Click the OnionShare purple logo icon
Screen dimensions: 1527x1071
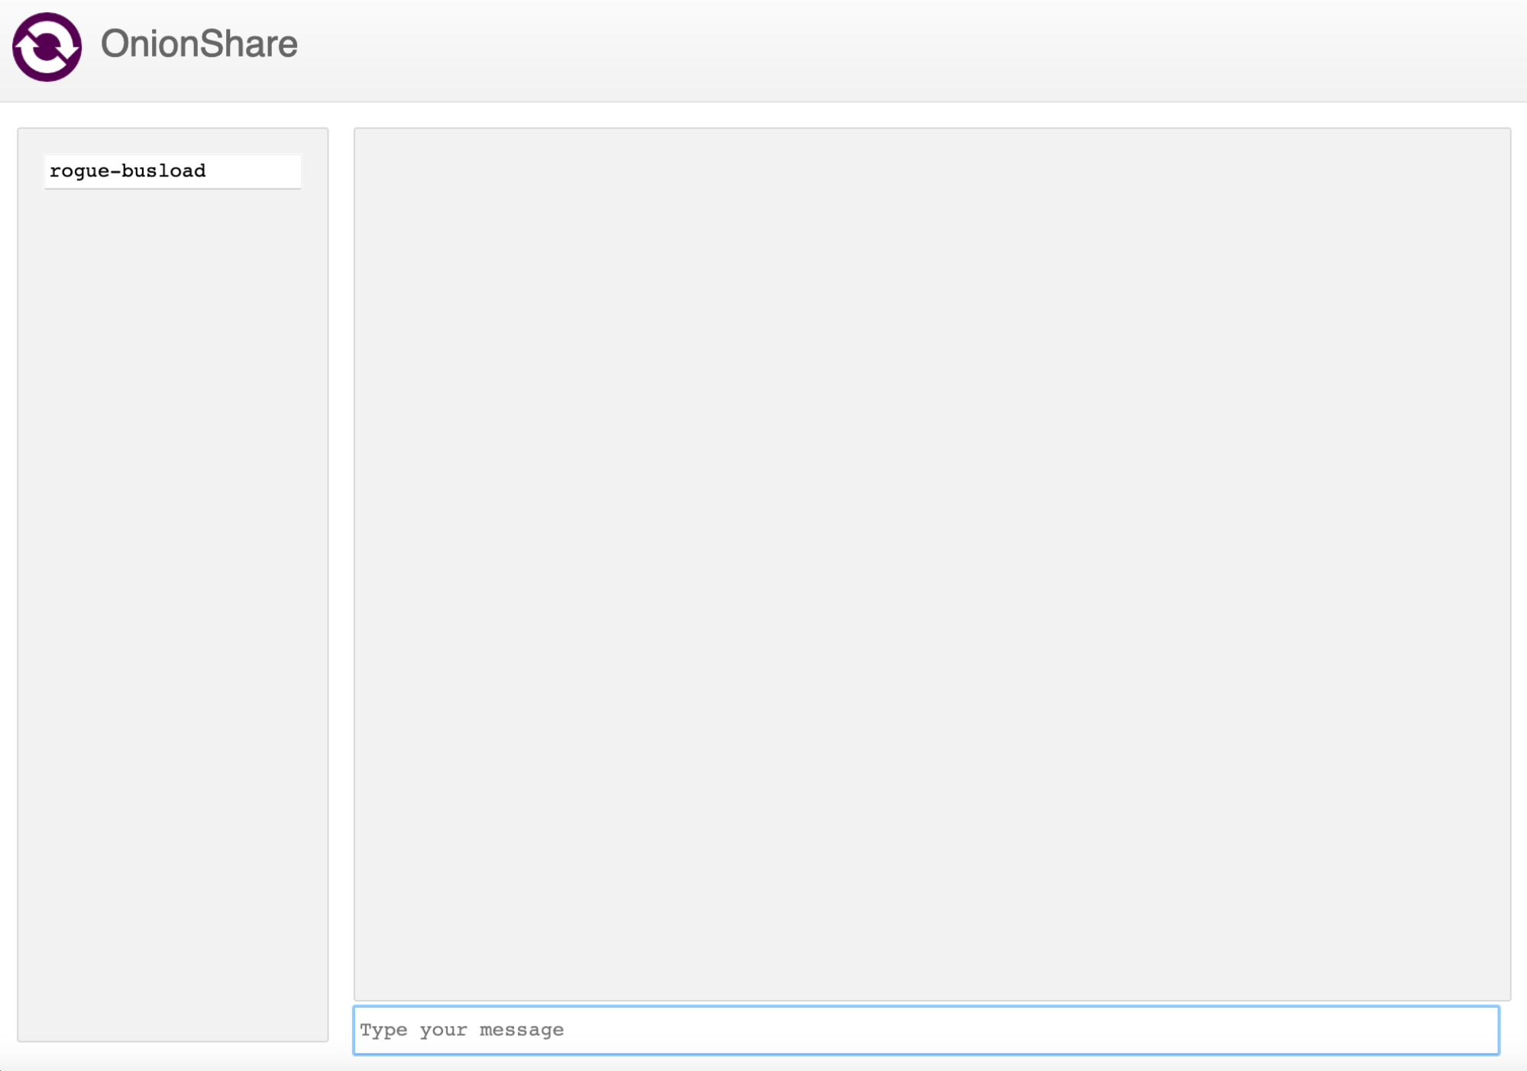pyautogui.click(x=47, y=47)
